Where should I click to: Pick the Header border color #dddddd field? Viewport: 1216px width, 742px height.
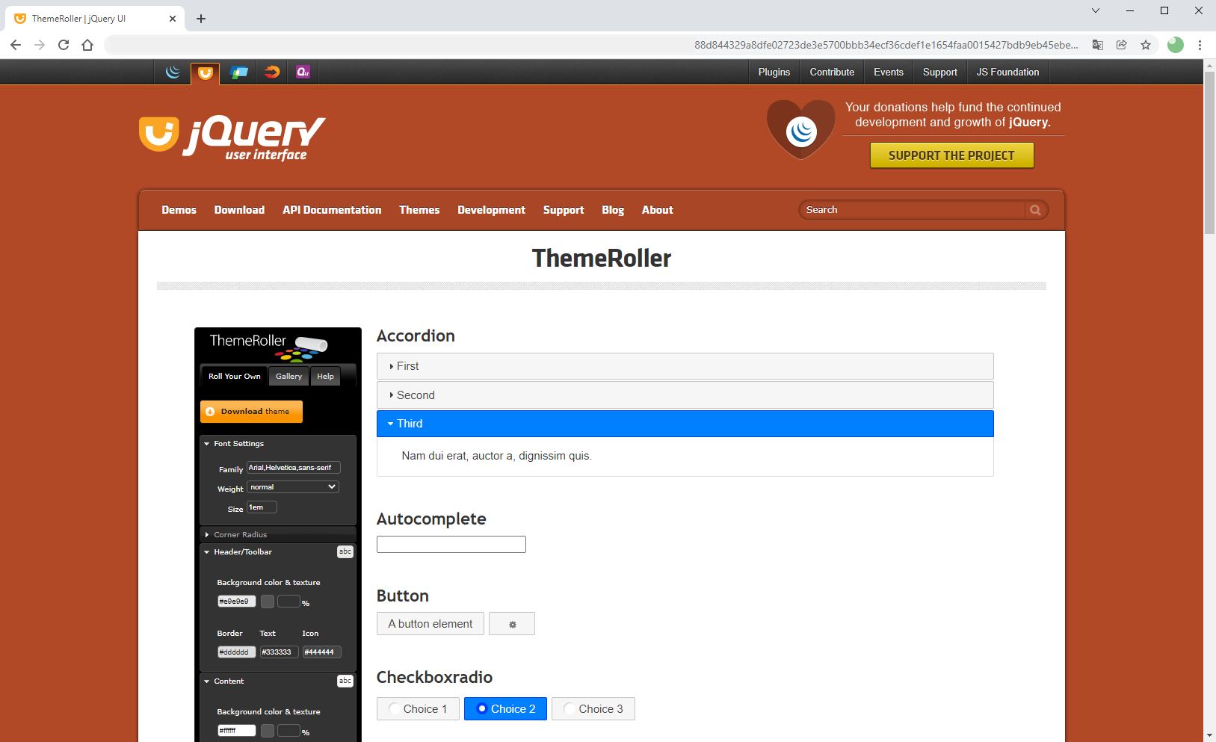pos(236,652)
